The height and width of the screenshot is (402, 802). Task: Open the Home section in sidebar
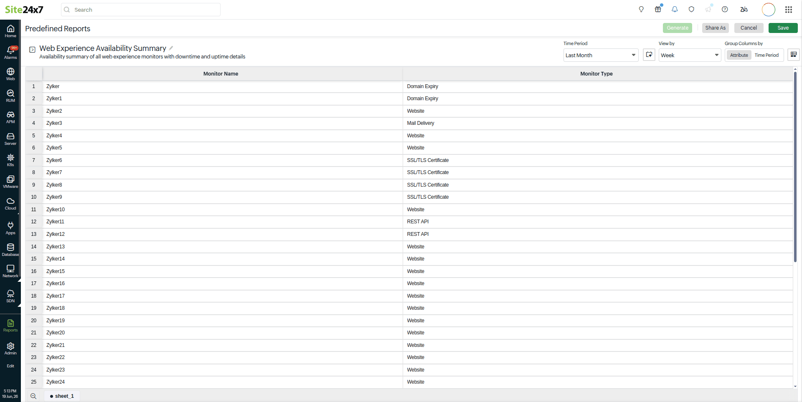[10, 31]
